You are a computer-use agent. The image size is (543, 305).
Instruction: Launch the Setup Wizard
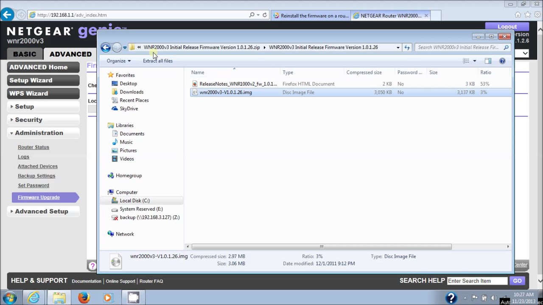pos(43,80)
